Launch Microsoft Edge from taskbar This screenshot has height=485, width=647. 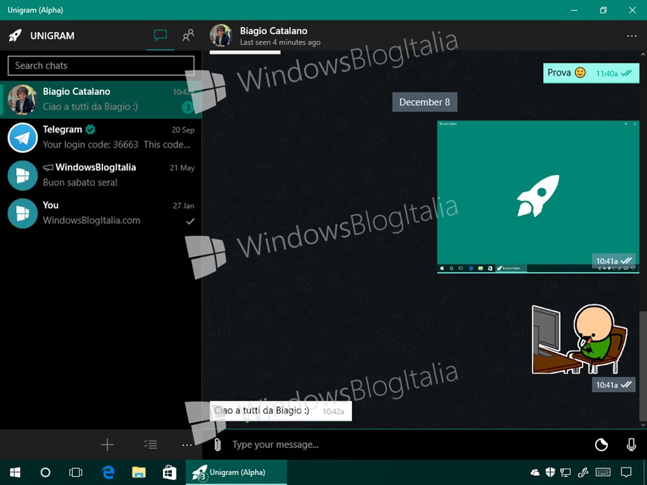click(108, 473)
